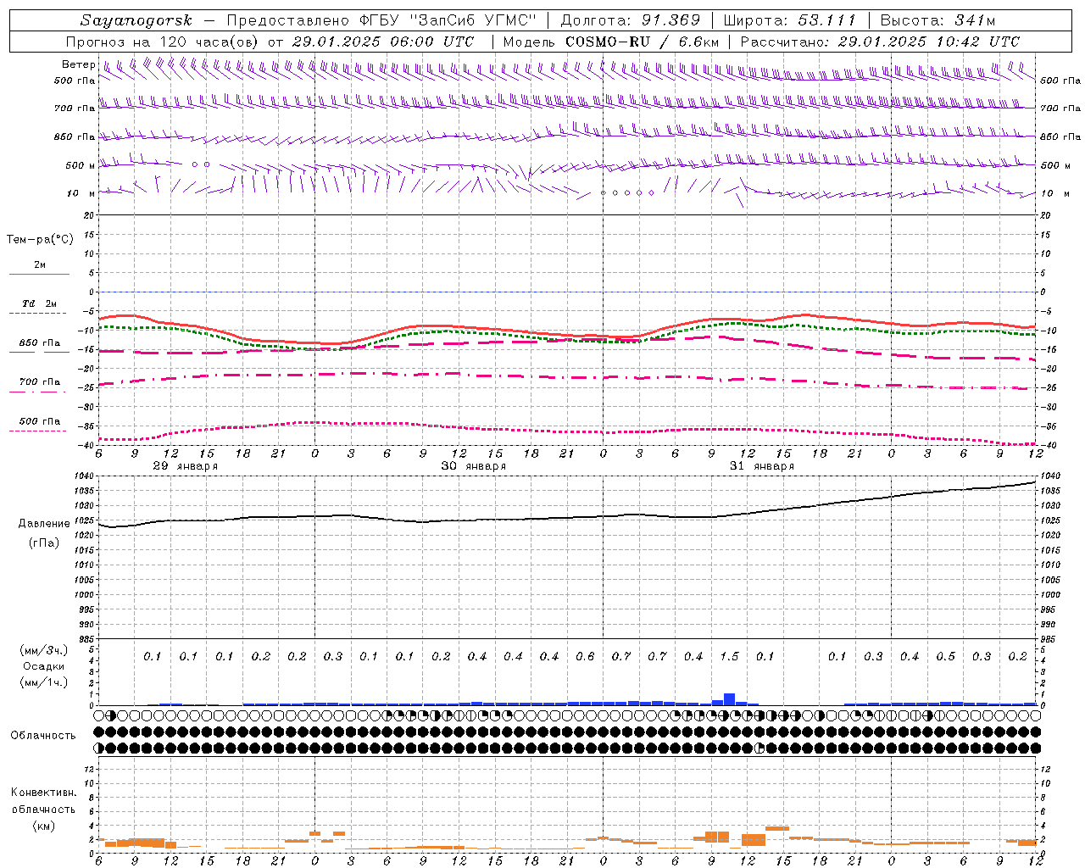Image resolution: width=1085 pixels, height=868 pixels.
Task: Click the 0.5 precipitation value
Action: (945, 656)
